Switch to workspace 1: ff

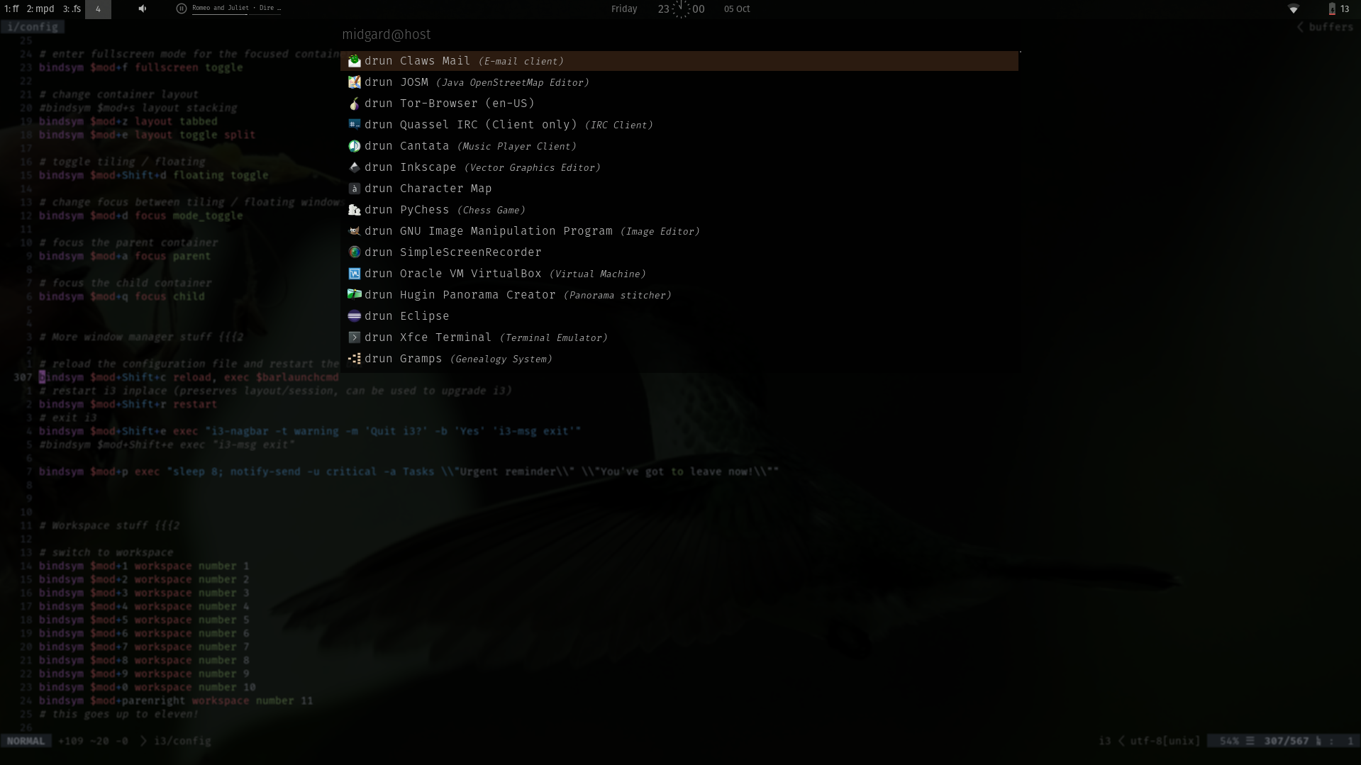coord(12,9)
